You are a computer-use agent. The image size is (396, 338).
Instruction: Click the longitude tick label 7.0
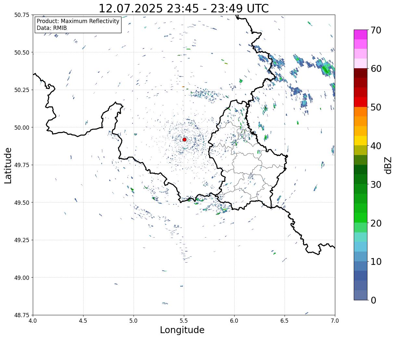pyautogui.click(x=335, y=321)
